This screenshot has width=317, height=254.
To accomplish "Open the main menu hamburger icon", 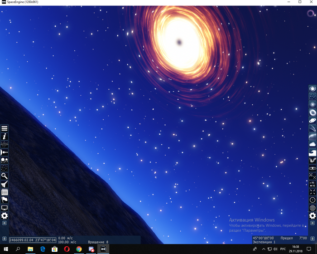I will [5, 128].
